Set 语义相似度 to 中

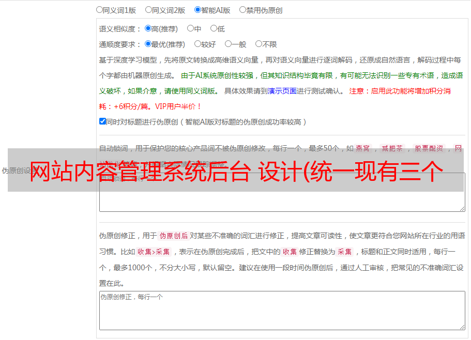190,28
